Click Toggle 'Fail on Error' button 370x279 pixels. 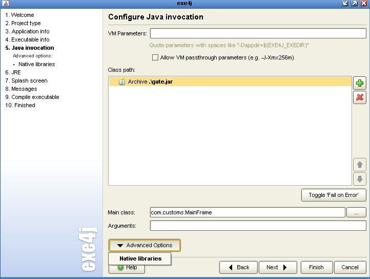(x=334, y=195)
